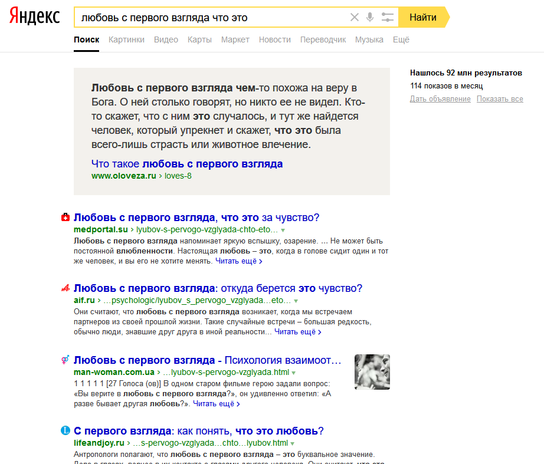This screenshot has width=544, height=464.
Task: Click lifeandjoy.ru blue circle favicon
Action: pos(65,431)
